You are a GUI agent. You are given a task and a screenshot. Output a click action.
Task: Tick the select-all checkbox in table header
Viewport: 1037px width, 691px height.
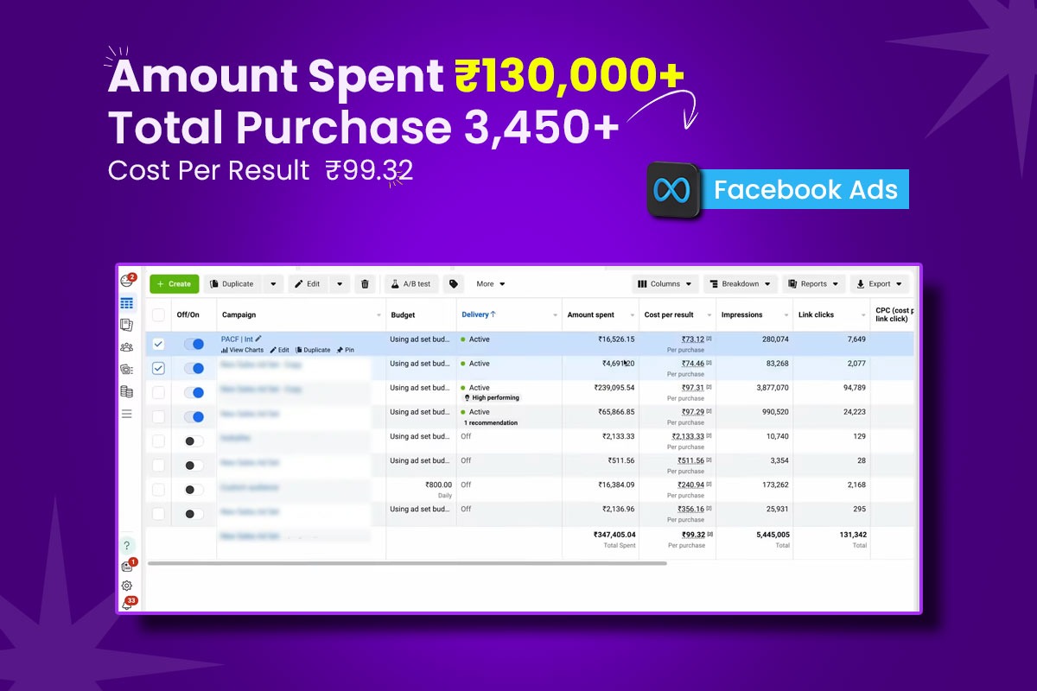tap(158, 315)
